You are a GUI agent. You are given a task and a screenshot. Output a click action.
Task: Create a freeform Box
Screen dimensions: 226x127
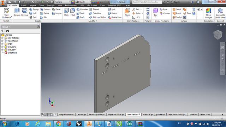(155, 13)
